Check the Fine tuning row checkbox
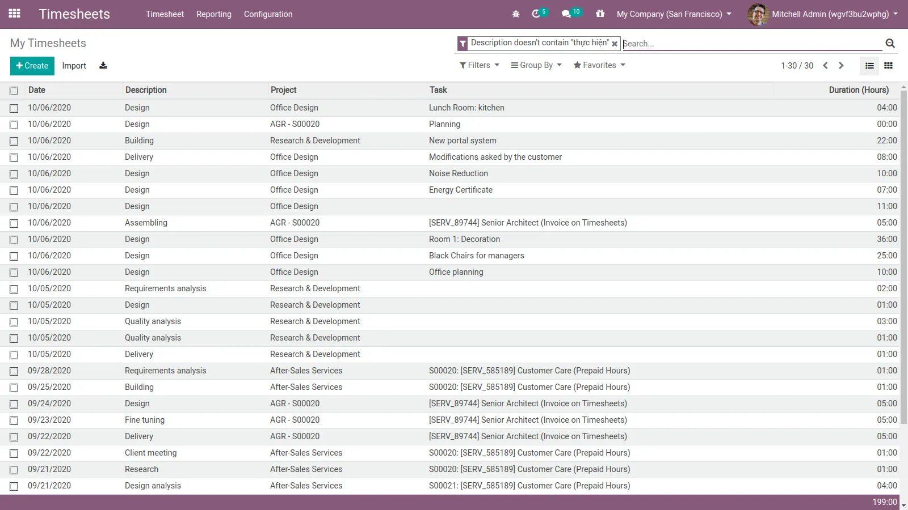Image resolution: width=908 pixels, height=510 pixels. 14,420
